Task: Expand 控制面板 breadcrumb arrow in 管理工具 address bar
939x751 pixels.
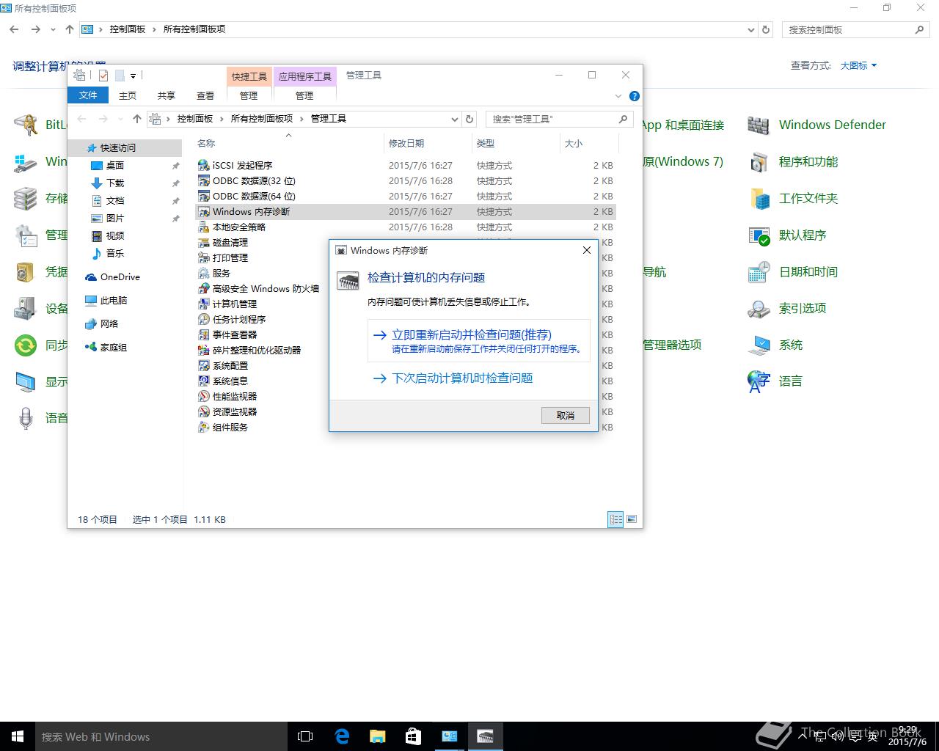Action: [222, 119]
